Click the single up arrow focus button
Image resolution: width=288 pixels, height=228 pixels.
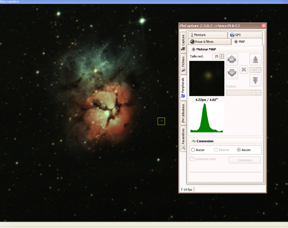tap(232, 59)
